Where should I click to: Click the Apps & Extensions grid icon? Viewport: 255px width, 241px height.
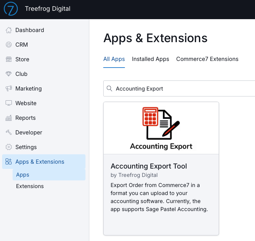point(9,162)
